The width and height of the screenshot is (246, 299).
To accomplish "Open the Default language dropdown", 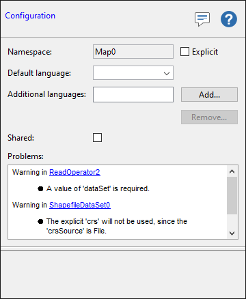I will [133, 73].
